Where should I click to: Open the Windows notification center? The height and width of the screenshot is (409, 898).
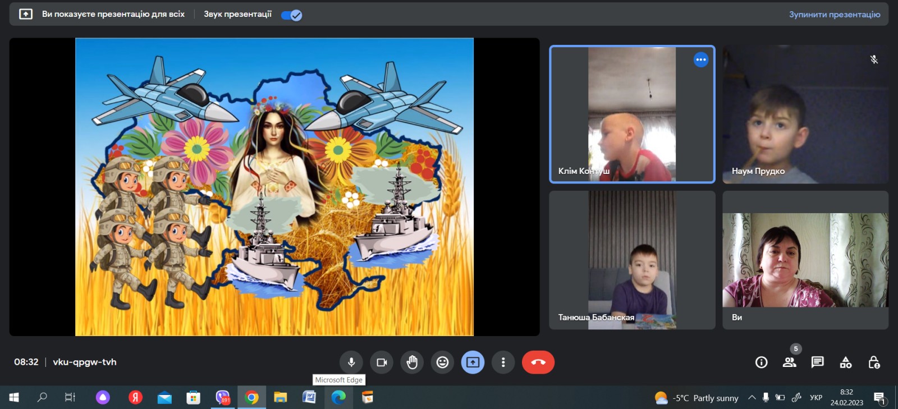880,398
